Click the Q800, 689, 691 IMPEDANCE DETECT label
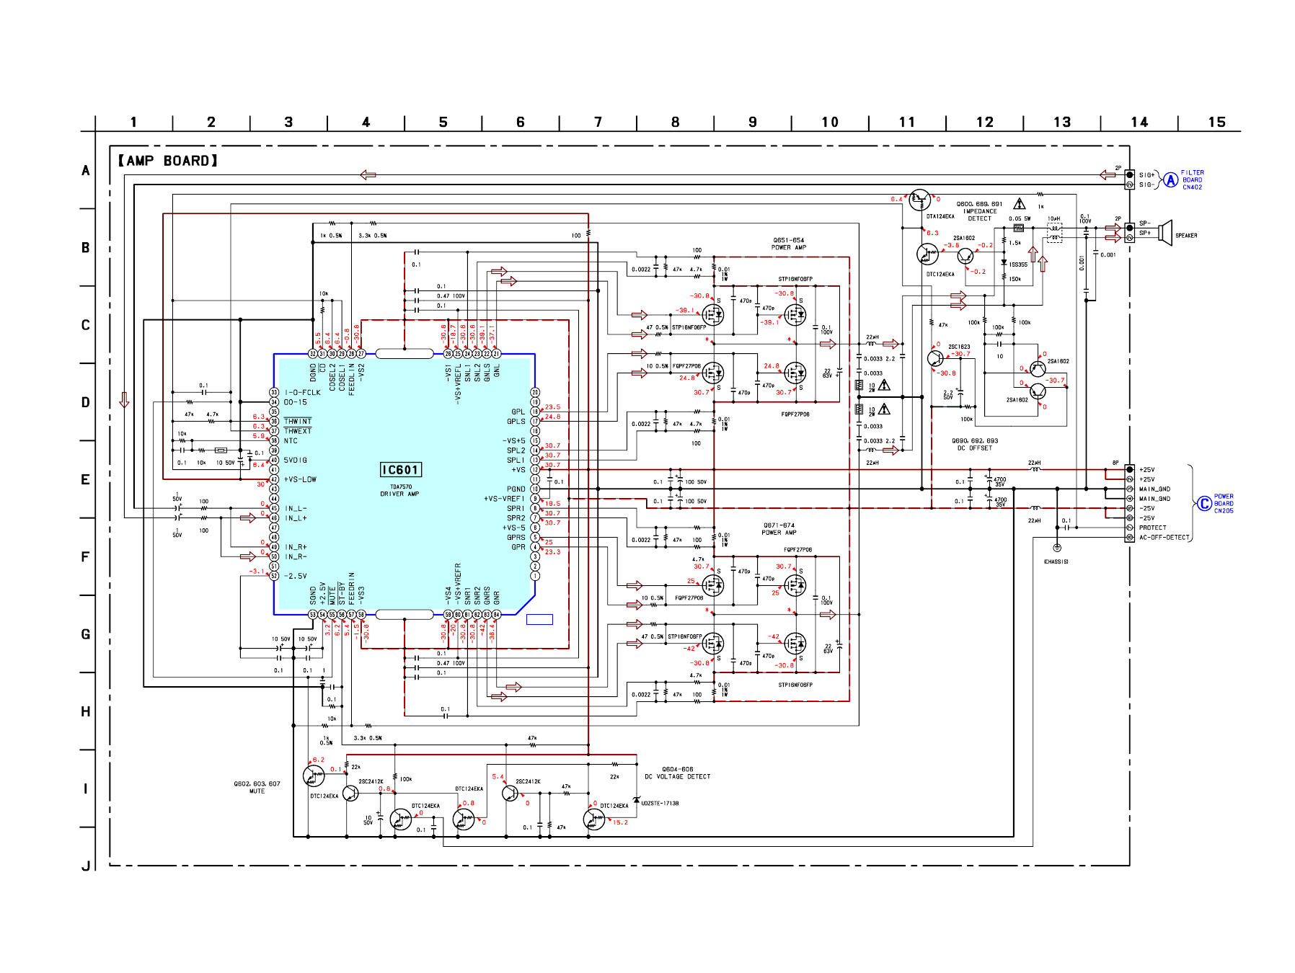Screen dimensions: 1295x973 coord(979,211)
